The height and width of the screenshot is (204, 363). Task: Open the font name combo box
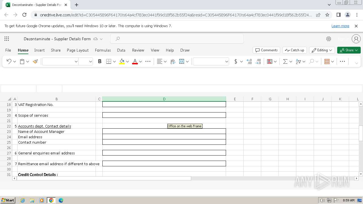point(60,61)
